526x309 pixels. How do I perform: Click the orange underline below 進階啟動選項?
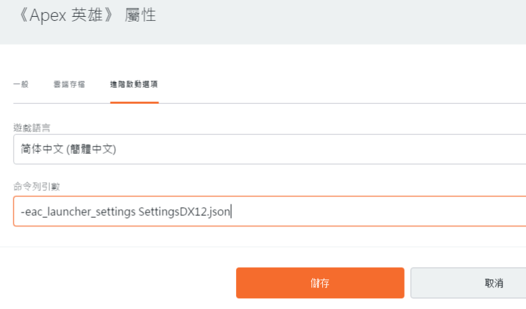click(134, 103)
